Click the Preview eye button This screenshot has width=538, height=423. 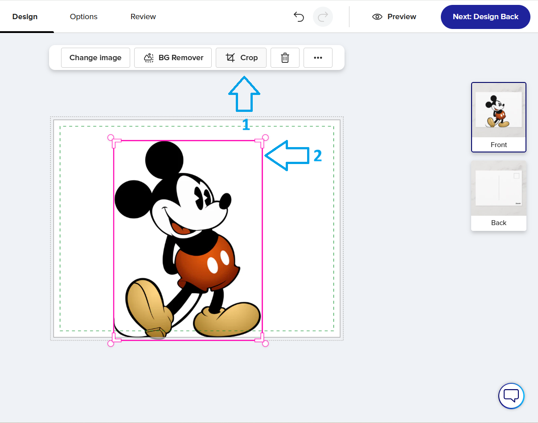point(394,17)
